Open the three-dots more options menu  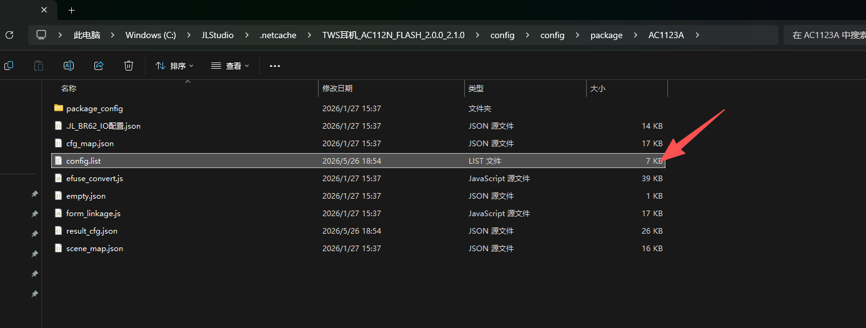(275, 66)
